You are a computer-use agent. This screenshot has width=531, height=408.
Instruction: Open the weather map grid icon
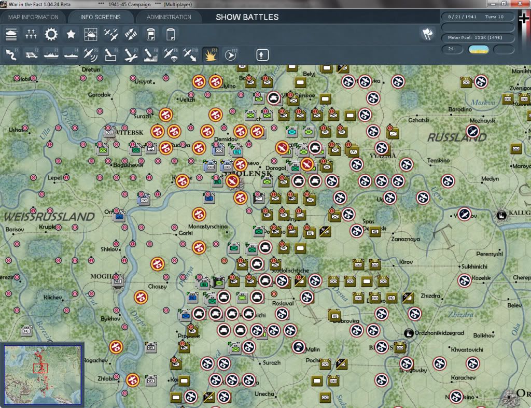(91, 34)
